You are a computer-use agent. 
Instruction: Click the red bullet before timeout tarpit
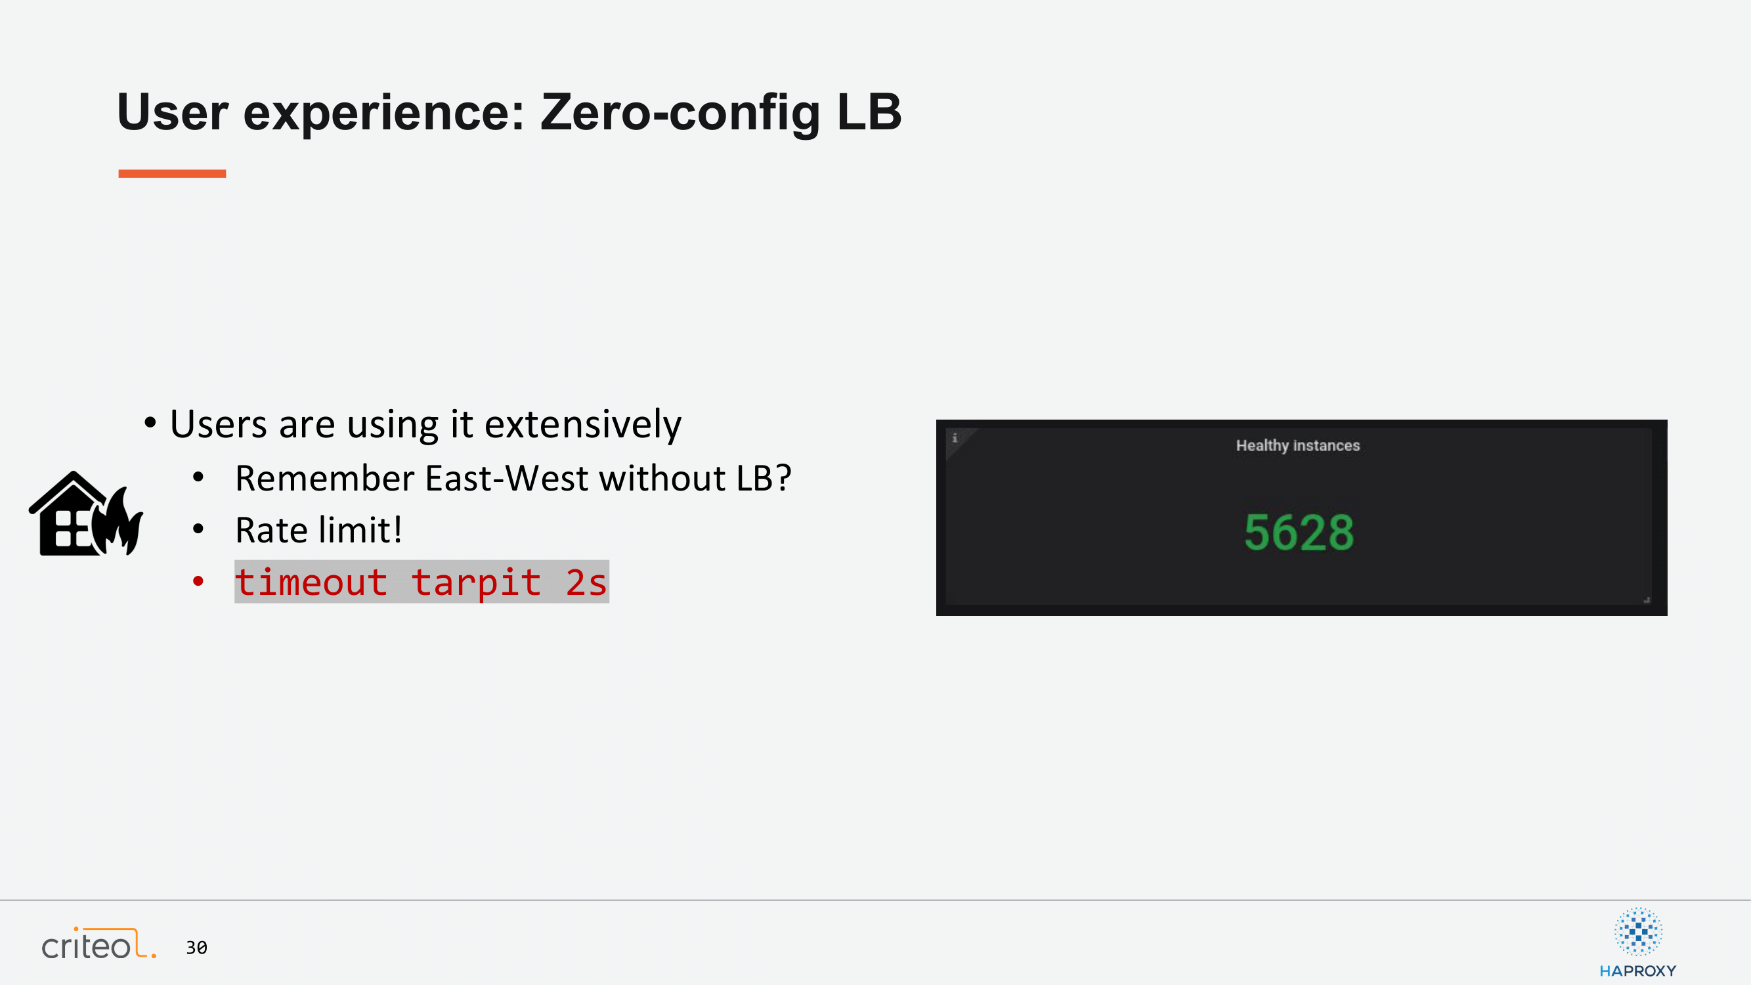(198, 581)
